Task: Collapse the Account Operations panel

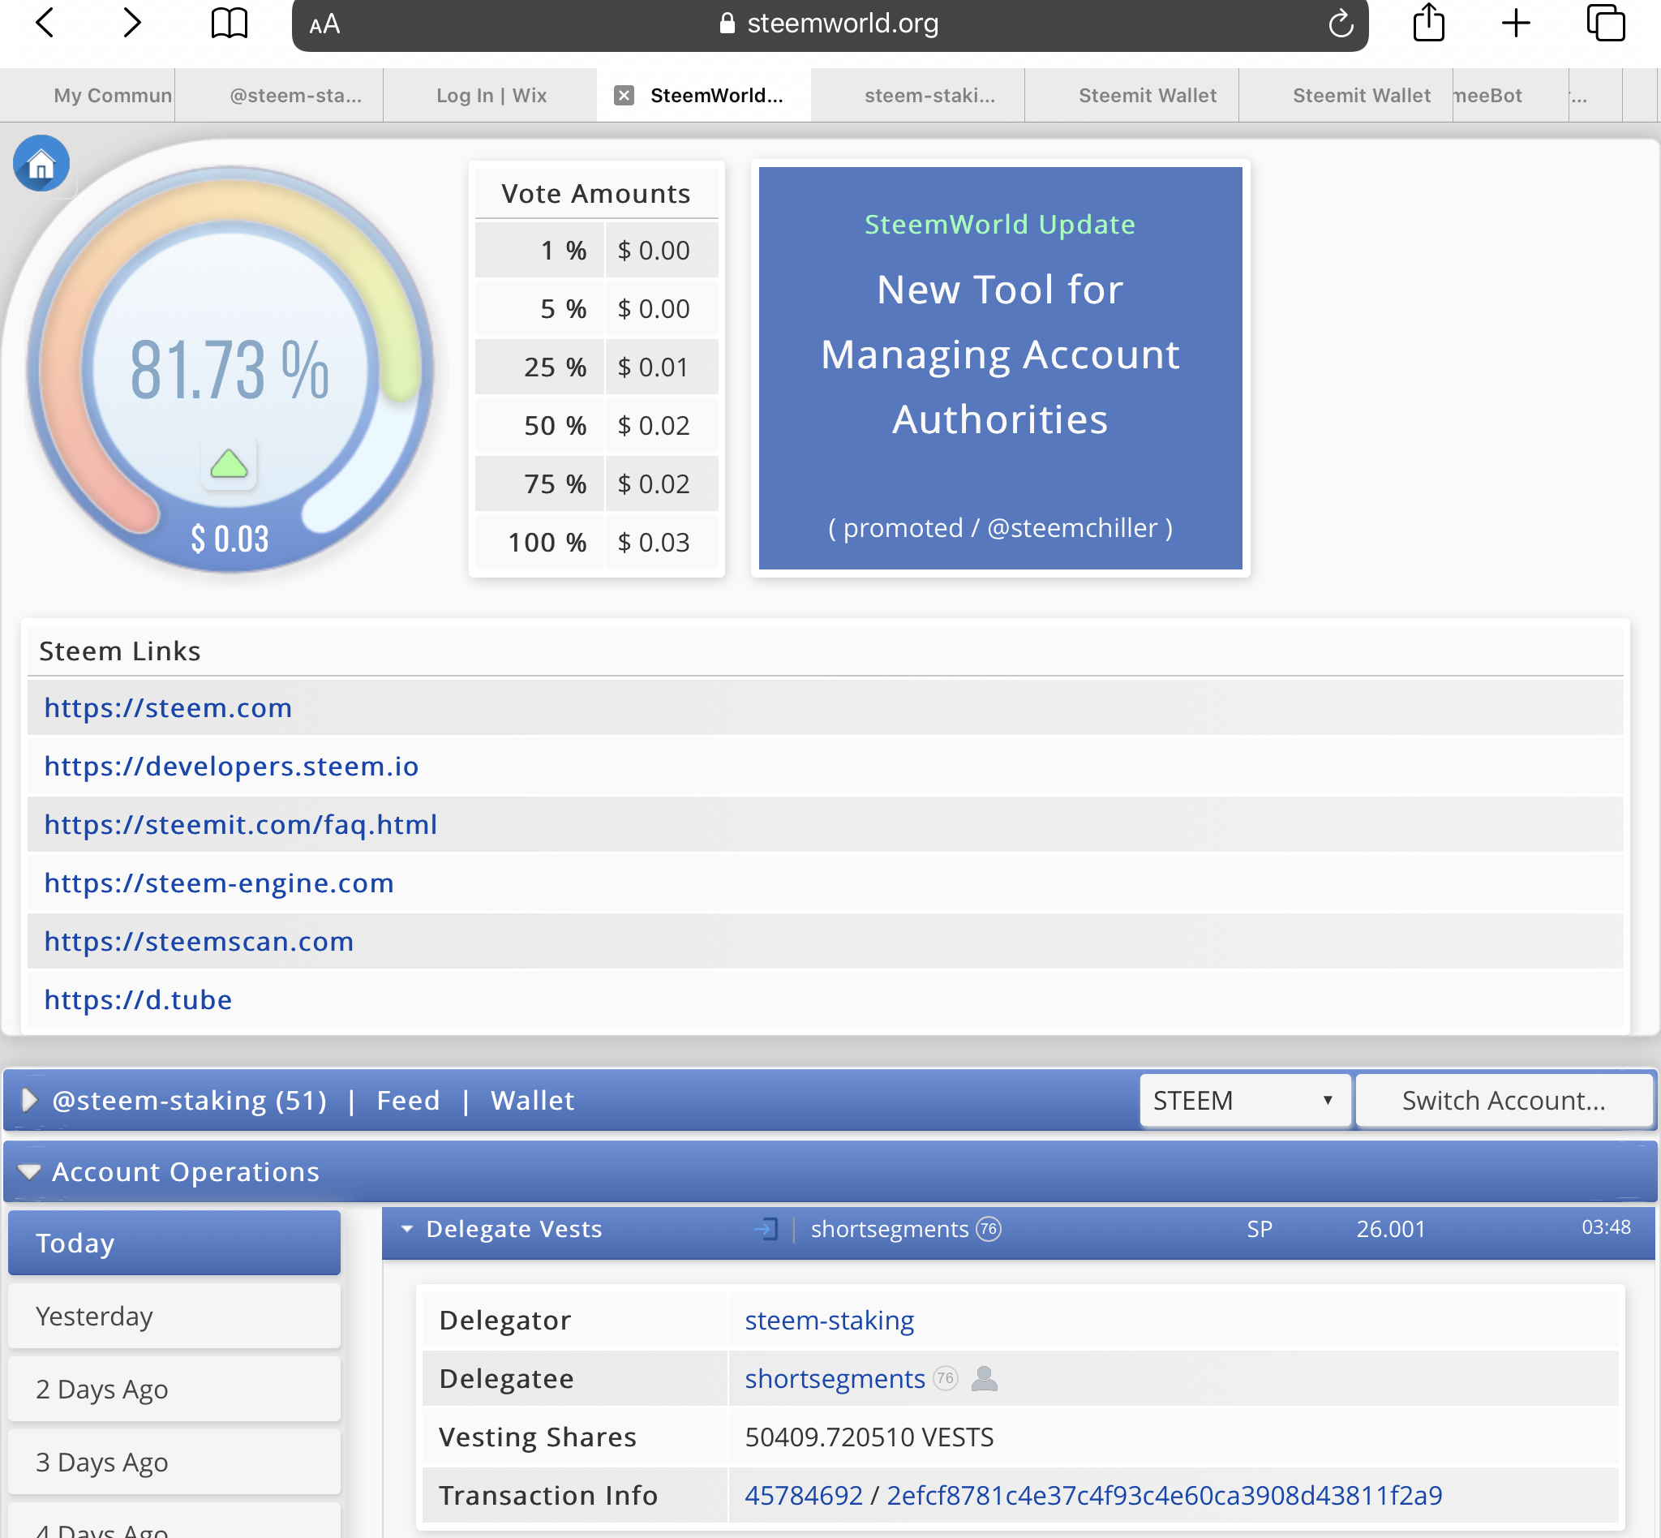Action: tap(29, 1172)
